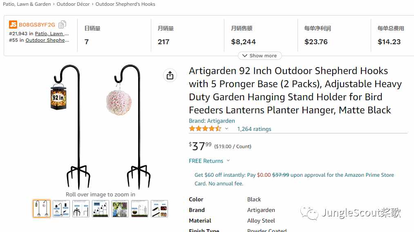Select the first product thumbnail with two hooks
This screenshot has width=414, height=232.
42,209
